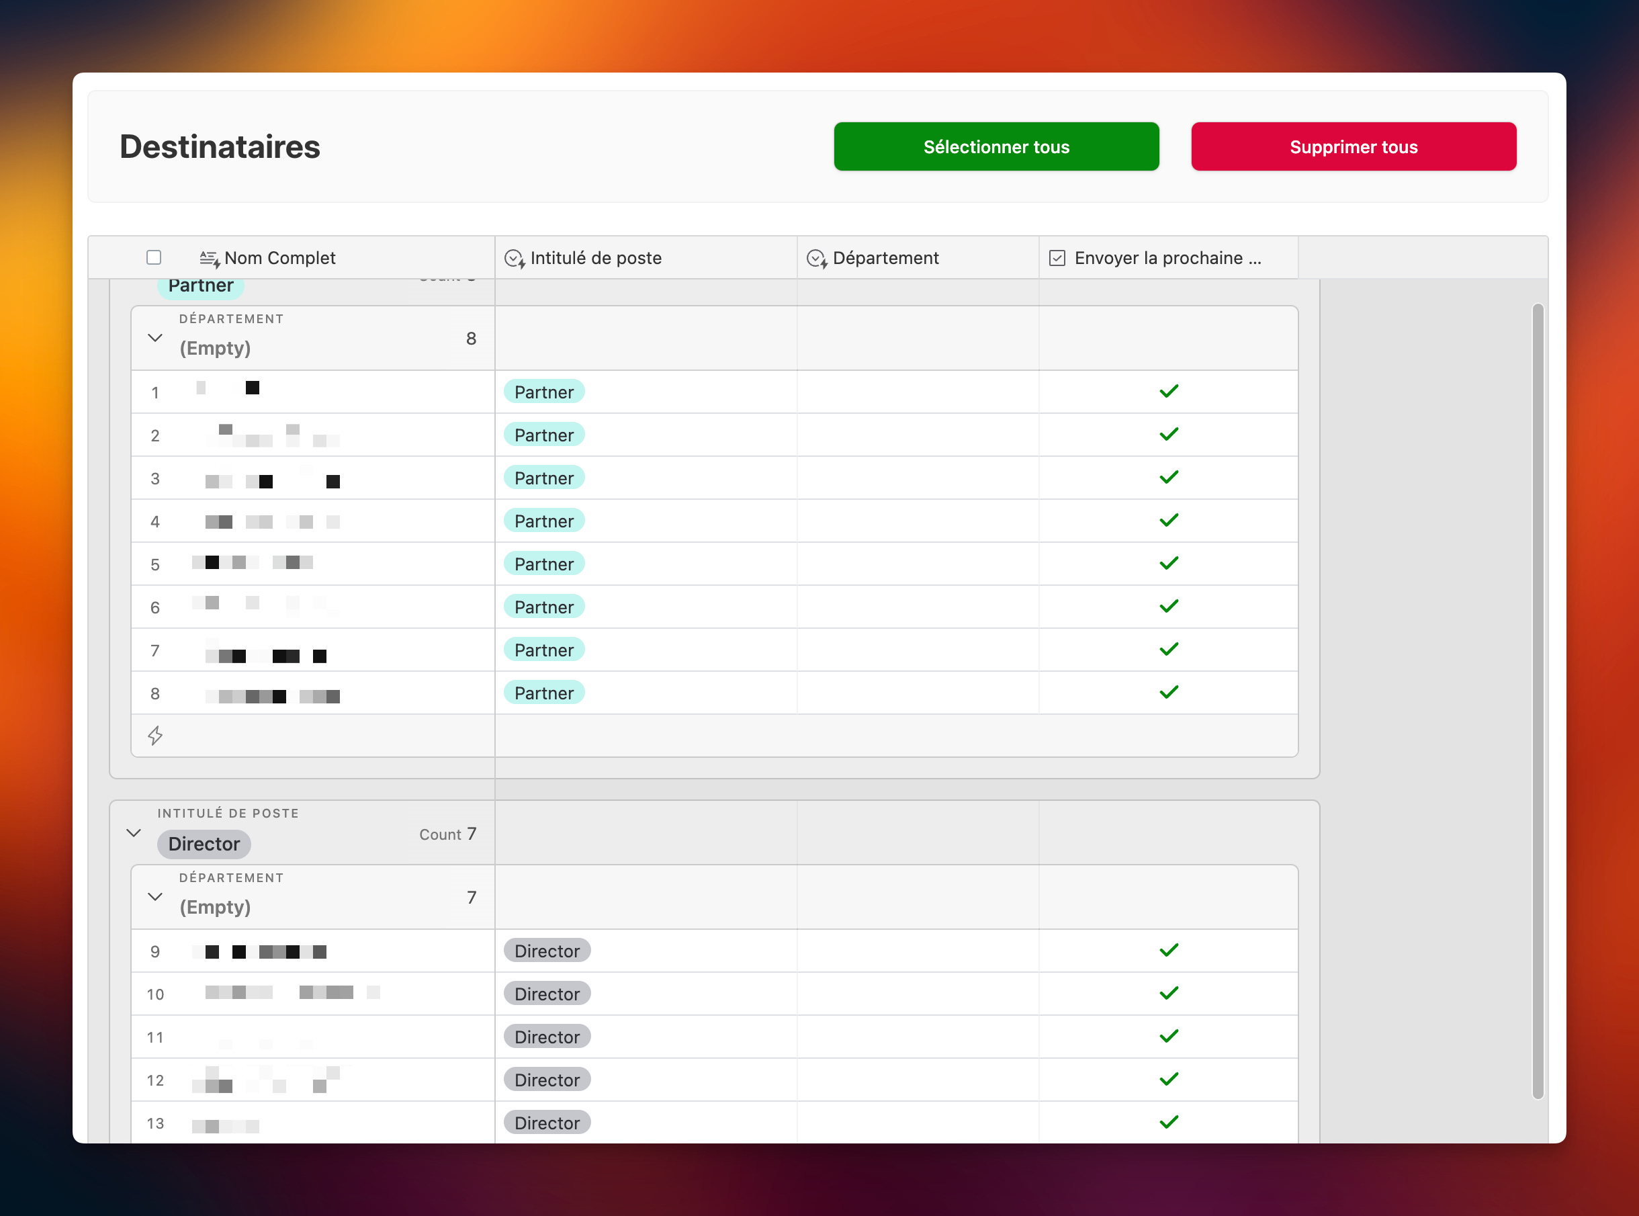Uncheck the Envoyer checkmark in row 10
The height and width of the screenshot is (1216, 1639).
[x=1169, y=994]
